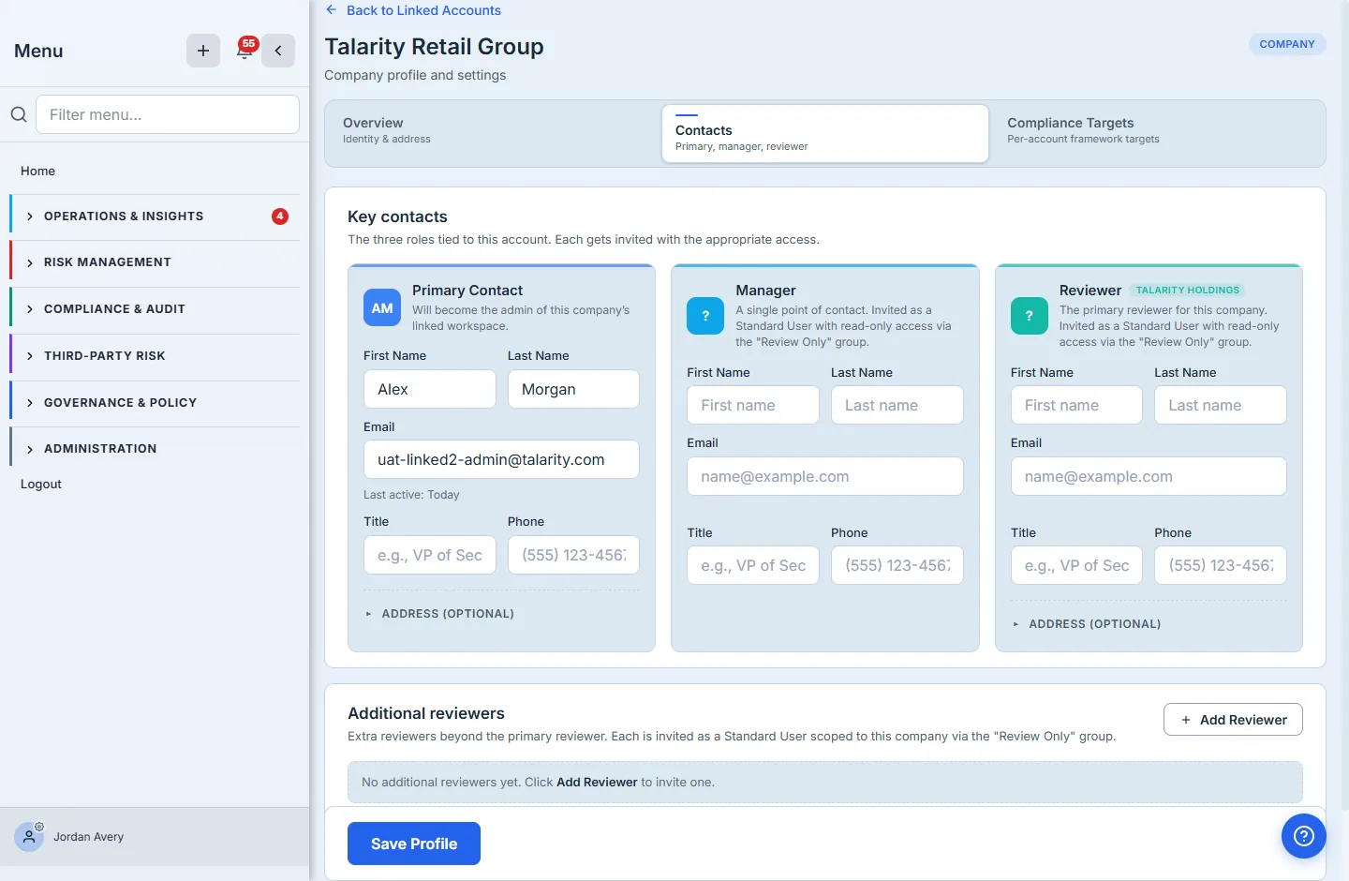This screenshot has height=881, width=1349.
Task: Click the green question avatar on Reviewer card
Action: click(1030, 316)
